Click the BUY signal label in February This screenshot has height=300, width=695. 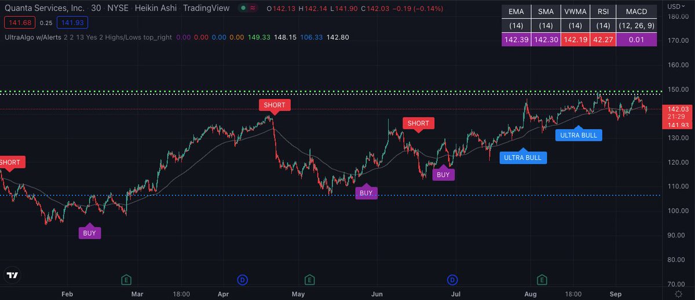click(90, 233)
